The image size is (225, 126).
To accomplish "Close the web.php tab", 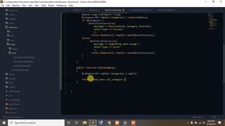I will point(99,10).
